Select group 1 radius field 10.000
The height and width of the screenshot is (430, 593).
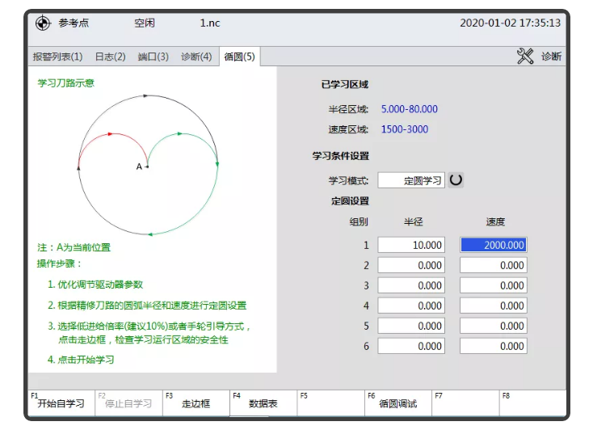coord(411,245)
